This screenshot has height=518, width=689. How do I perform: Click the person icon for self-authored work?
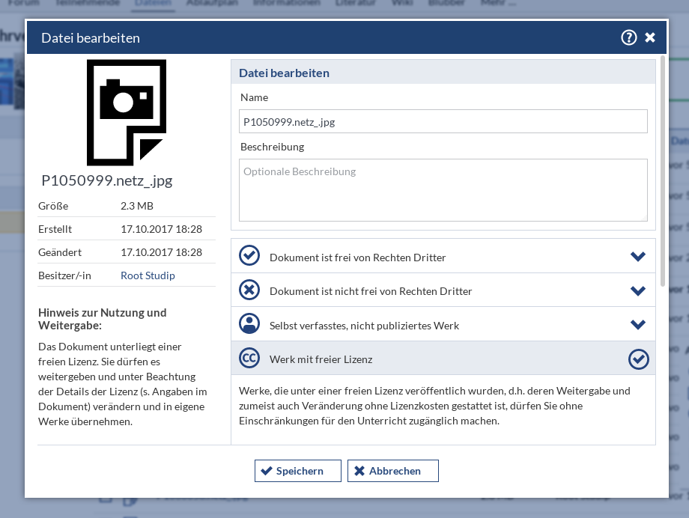[x=249, y=324]
